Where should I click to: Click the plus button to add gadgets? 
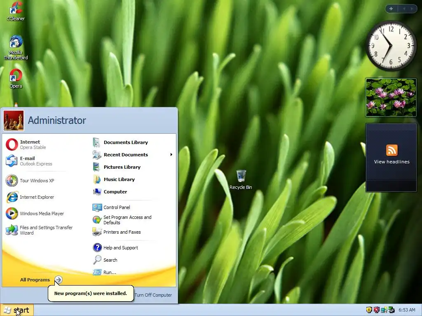click(x=391, y=9)
